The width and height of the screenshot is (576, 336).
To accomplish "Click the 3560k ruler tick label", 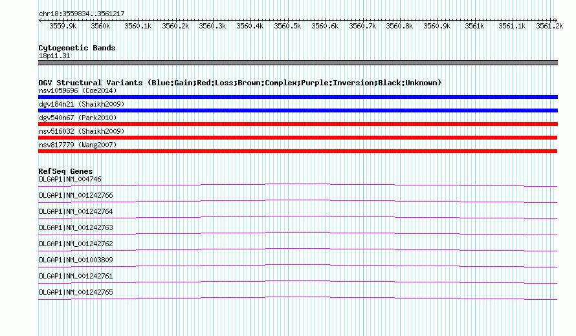I will (100, 26).
